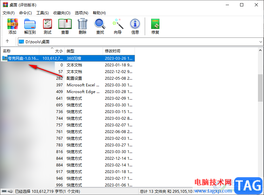This screenshot has height=195, width=264.
Task: Sort by 大小 column header
Action: [52, 51]
